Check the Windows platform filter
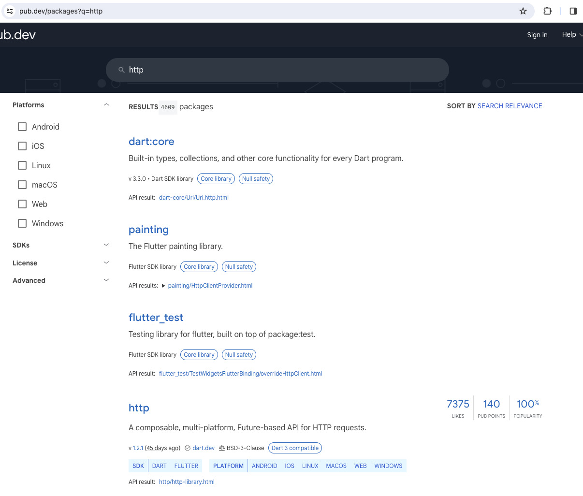The width and height of the screenshot is (583, 496). [x=22, y=223]
